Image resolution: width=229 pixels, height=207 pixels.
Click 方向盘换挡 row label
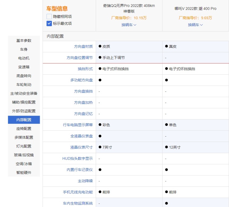(x=83, y=91)
